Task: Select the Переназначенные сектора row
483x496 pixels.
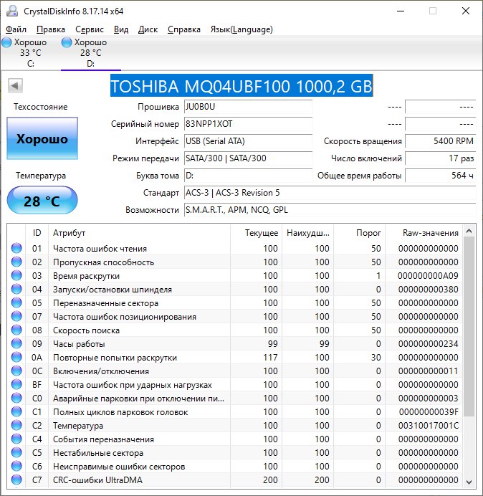Action: tap(234, 302)
